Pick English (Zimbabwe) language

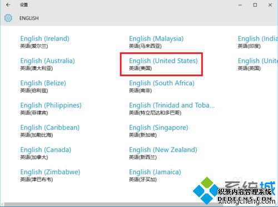pos(50,176)
